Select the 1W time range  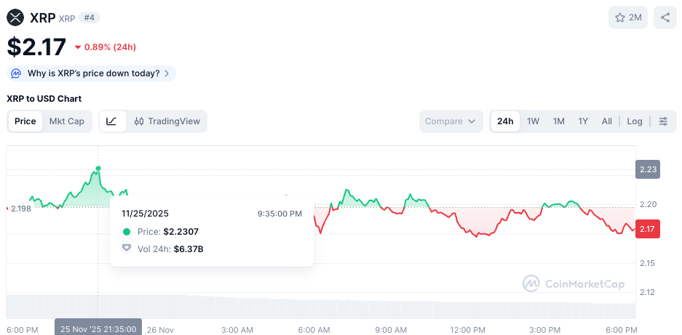[x=534, y=121]
